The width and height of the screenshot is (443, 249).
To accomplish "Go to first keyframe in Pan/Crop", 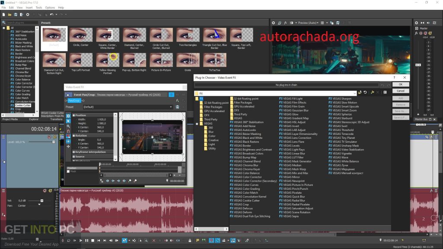I will (108, 181).
